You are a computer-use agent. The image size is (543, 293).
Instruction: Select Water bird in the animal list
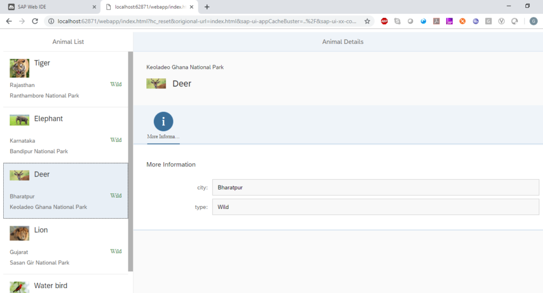point(65,284)
